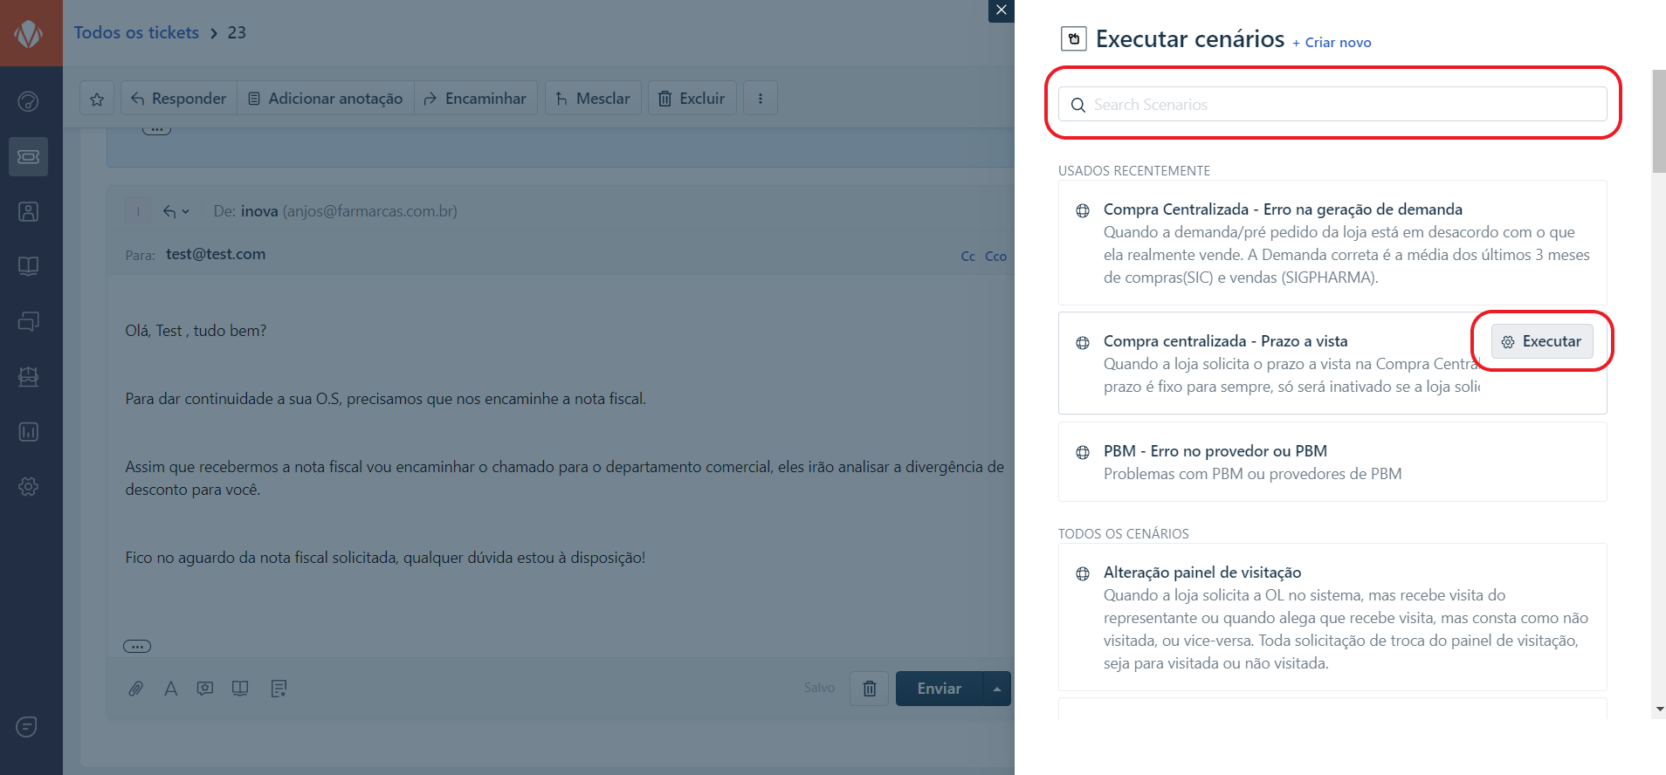Click the Encaminhar toolbar button

476,99
